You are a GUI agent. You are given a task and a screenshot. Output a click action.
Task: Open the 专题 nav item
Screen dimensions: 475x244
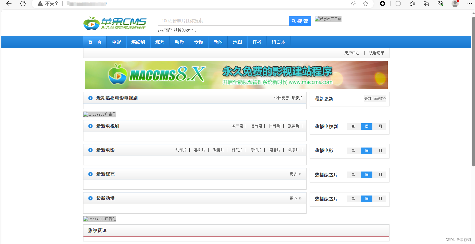click(x=199, y=42)
